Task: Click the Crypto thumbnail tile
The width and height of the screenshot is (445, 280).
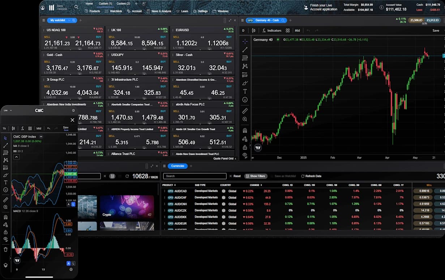Action: [127, 207]
